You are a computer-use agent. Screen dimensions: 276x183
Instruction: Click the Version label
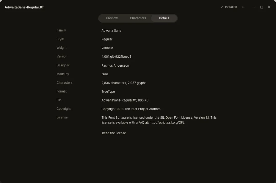62,56
